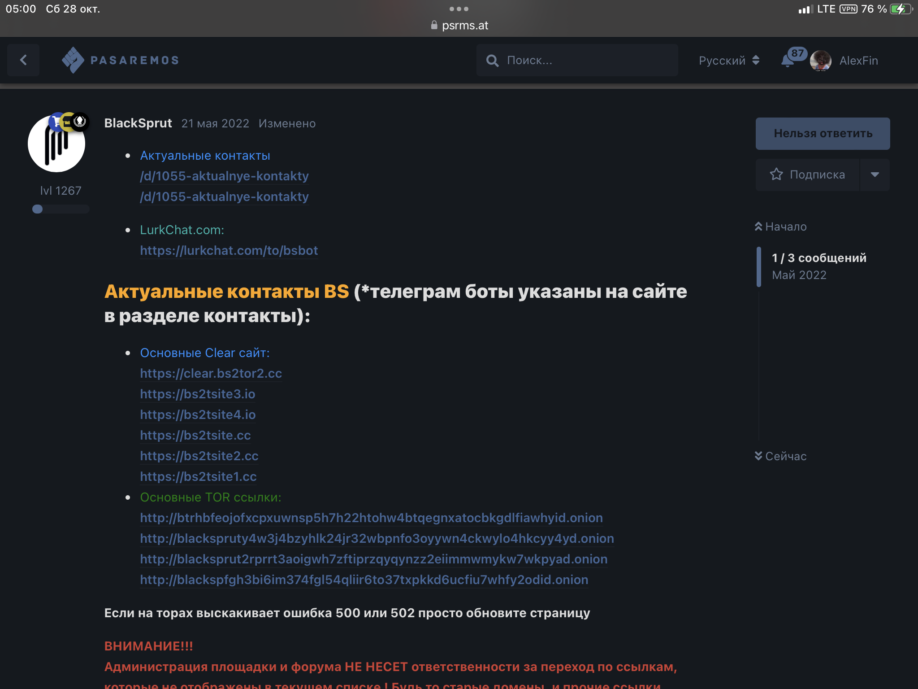918x689 pixels.
Task: Click the Нельзя ответить button
Action: tap(823, 134)
